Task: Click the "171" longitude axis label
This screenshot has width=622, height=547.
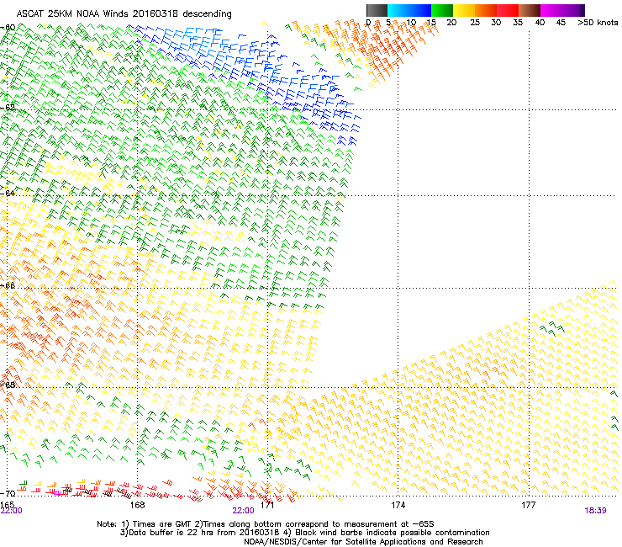Action: click(x=267, y=505)
